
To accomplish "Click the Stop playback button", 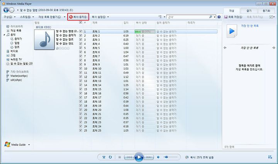I will click(x=120, y=157).
